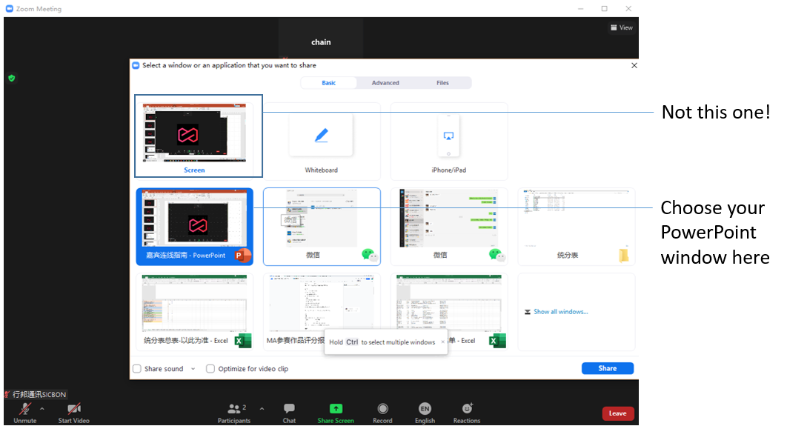Open the Chat icon in toolbar
Viewport: 787px width, 426px height.
pyautogui.click(x=289, y=409)
